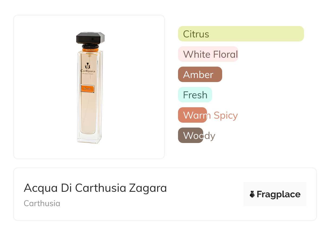The height and width of the screenshot is (234, 330).
Task: Select the Warm Spicy colored bar
Action: [192, 115]
